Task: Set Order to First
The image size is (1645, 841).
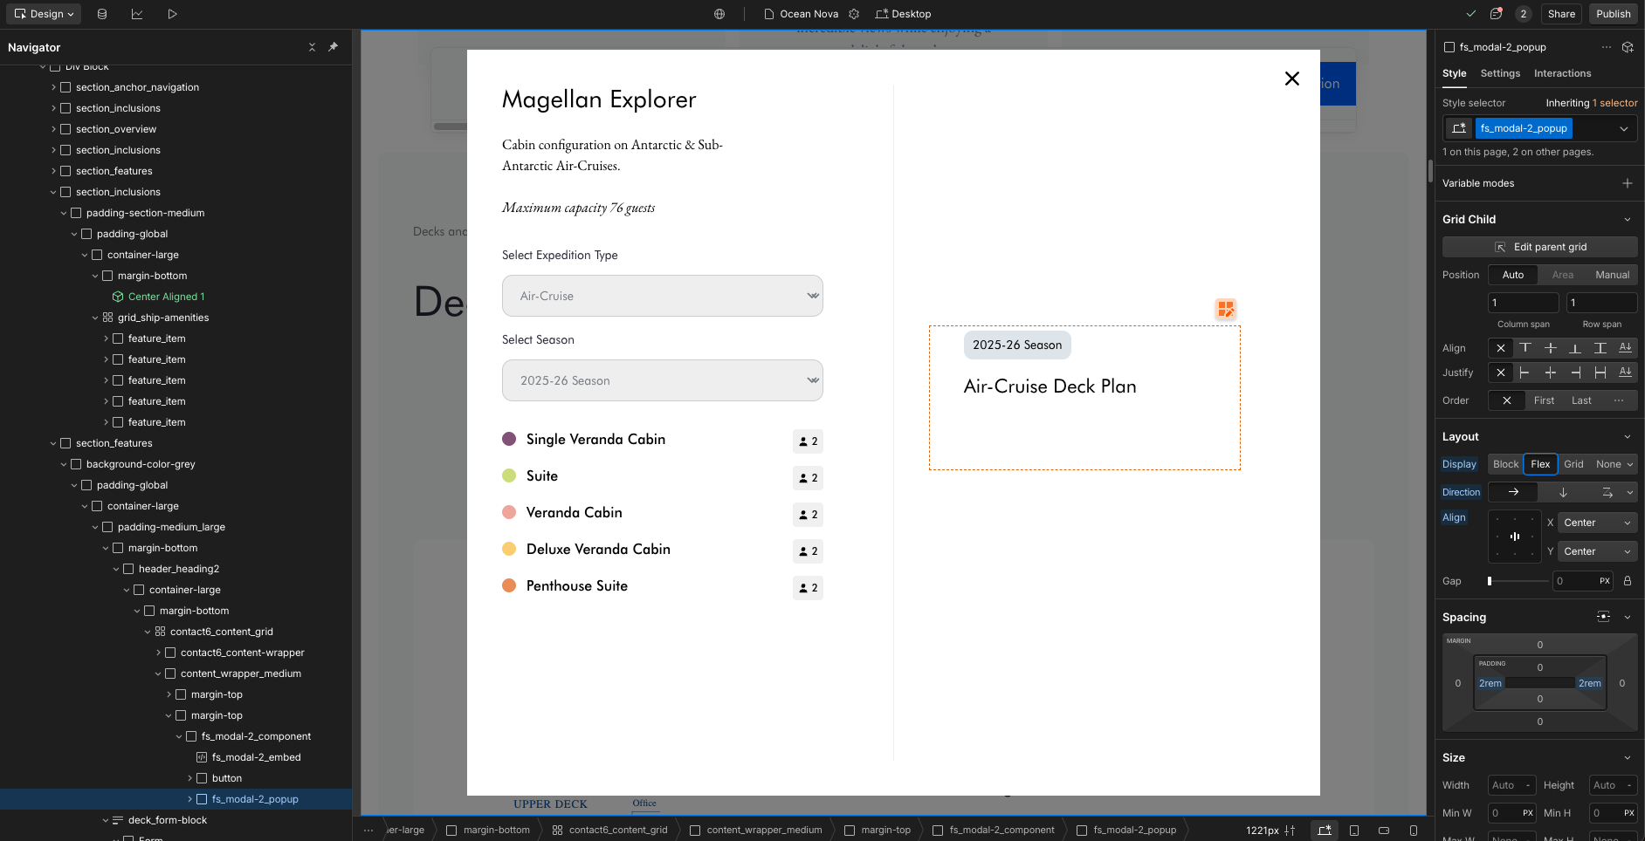Action: click(1544, 400)
